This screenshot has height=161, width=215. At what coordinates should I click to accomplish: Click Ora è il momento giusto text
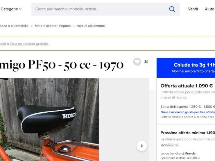[188, 112]
